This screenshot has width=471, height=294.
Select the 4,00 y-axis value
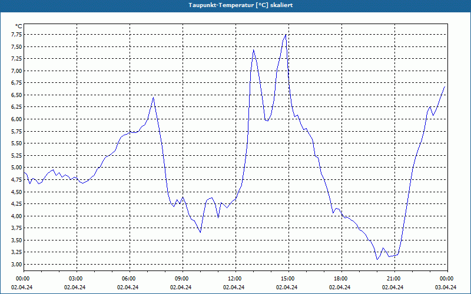(x=16, y=216)
